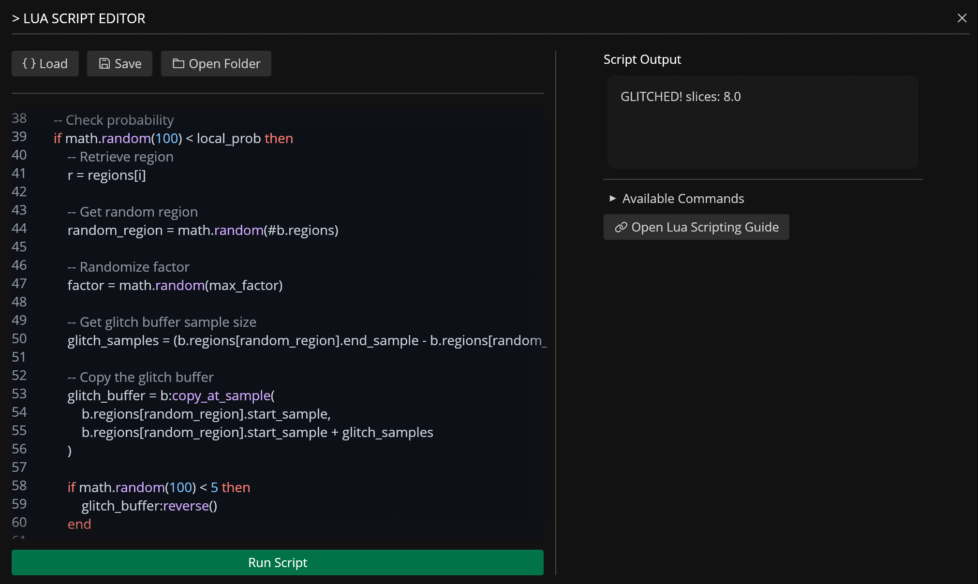Close the Lua Script Editor dialog

(x=962, y=18)
